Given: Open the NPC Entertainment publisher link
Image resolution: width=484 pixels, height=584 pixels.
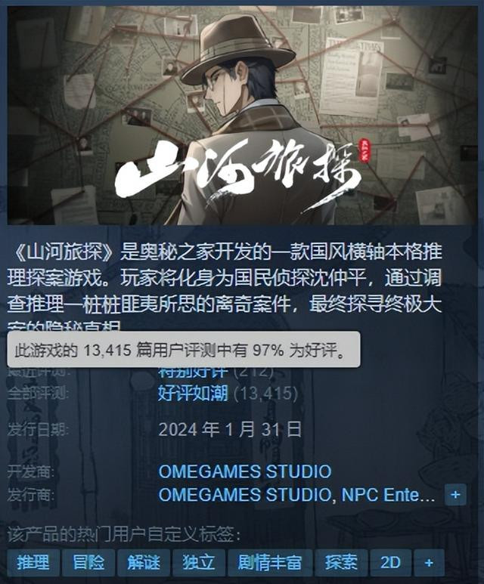Looking at the screenshot, I should (x=388, y=495).
